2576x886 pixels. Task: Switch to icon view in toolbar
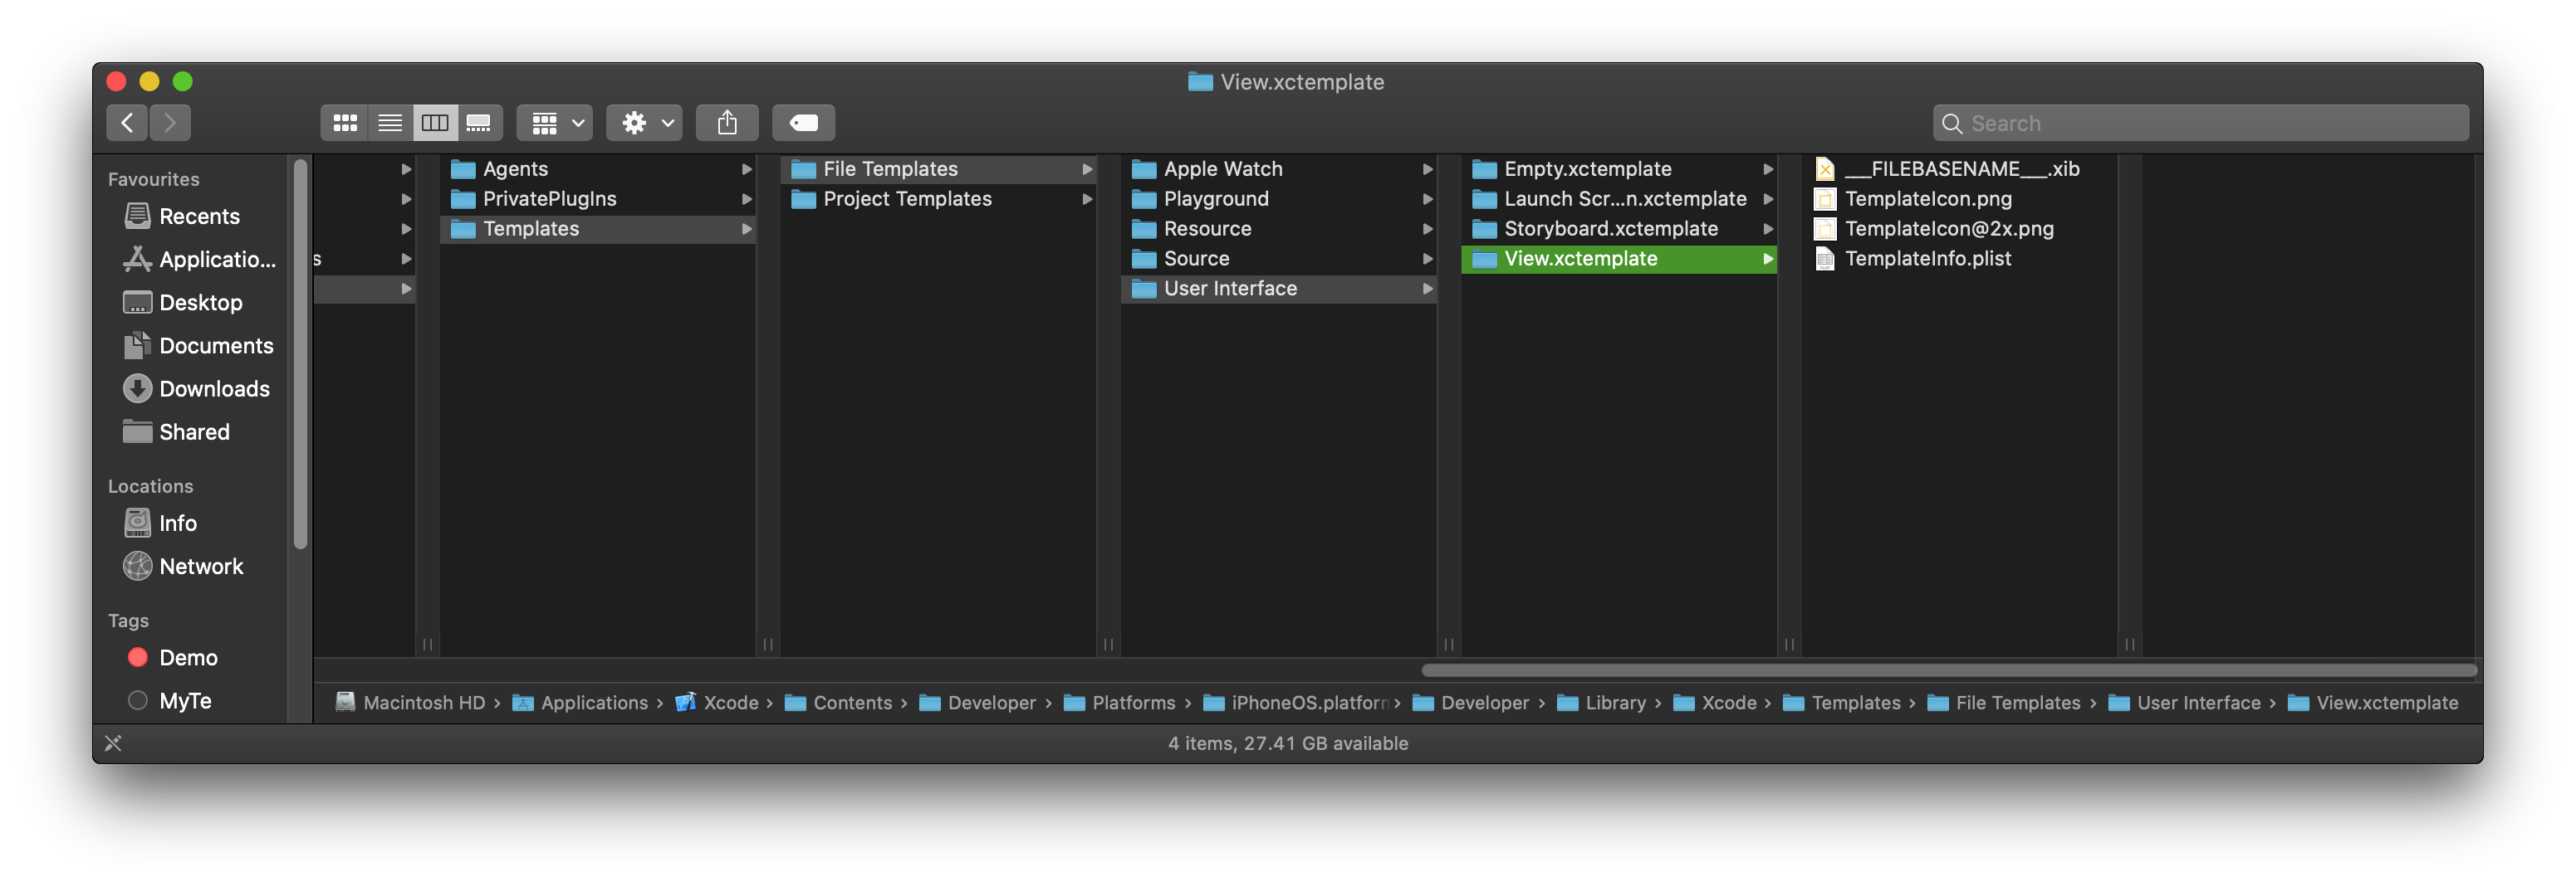(345, 123)
